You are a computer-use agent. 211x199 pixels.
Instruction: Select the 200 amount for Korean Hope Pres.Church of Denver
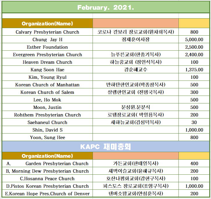pos(194,193)
